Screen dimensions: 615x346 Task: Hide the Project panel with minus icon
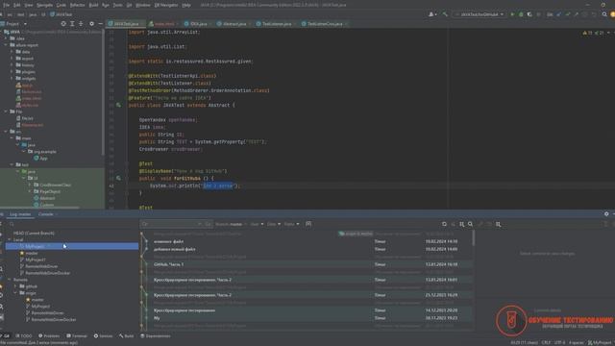click(x=100, y=23)
